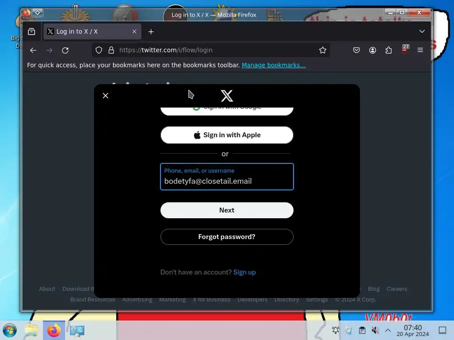Open tracking protection shield info
454x340 pixels.
point(99,50)
